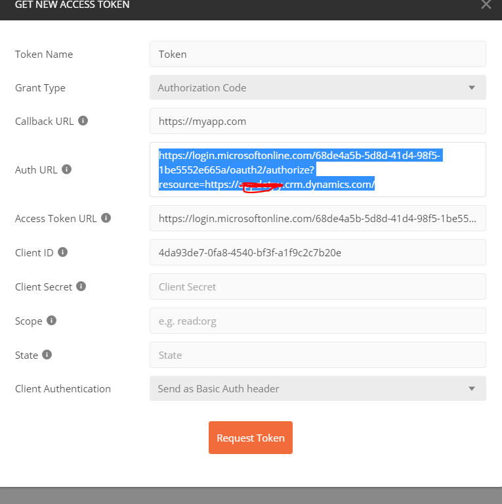The width and height of the screenshot is (502, 504).
Task: Click info icon next to Callback URL
Action: pyautogui.click(x=83, y=121)
